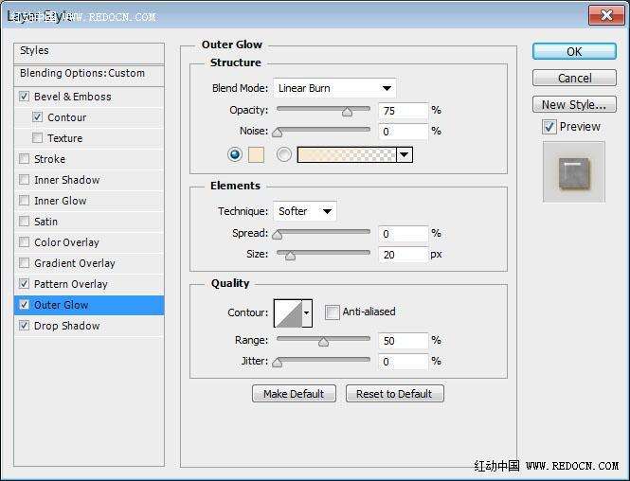Viewport: 630px width, 481px height.
Task: Enable the Anti-aliased checkbox
Action: pos(333,312)
